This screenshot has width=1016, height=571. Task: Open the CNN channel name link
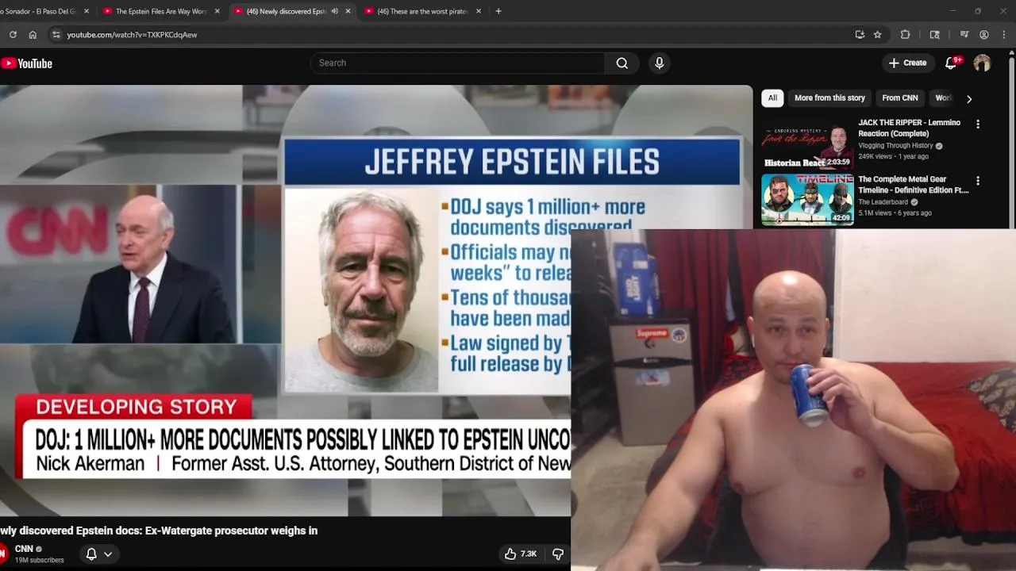pyautogui.click(x=24, y=549)
